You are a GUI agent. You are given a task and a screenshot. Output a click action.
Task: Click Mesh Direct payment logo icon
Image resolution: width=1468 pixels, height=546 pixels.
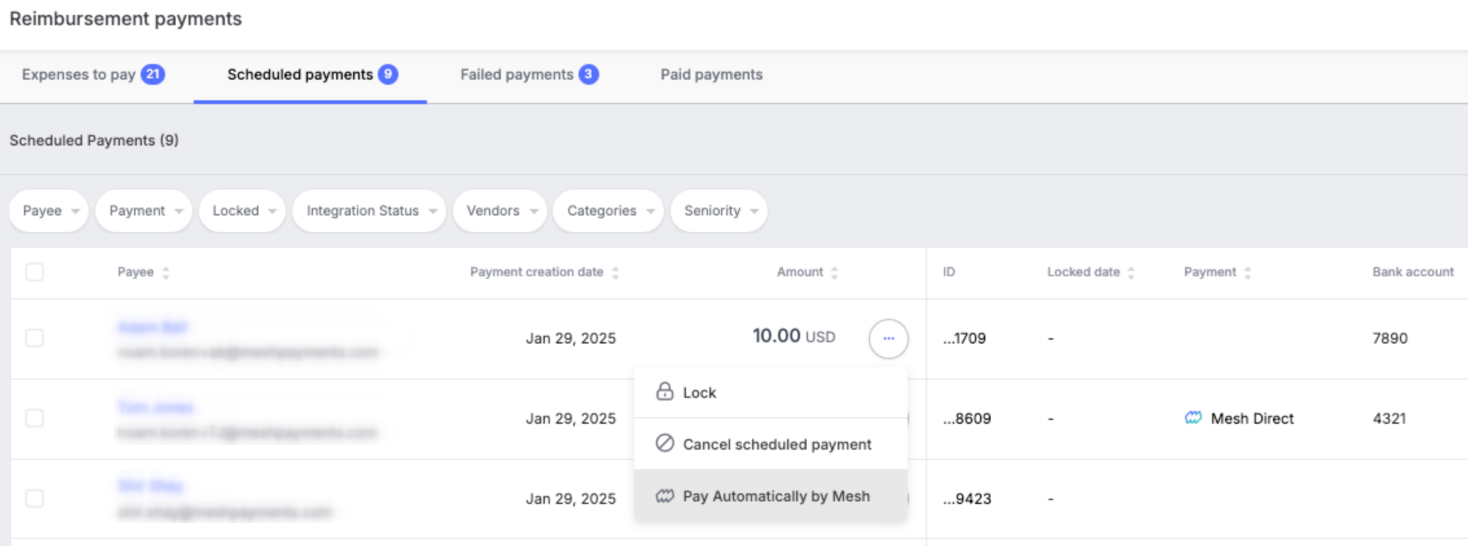1193,418
